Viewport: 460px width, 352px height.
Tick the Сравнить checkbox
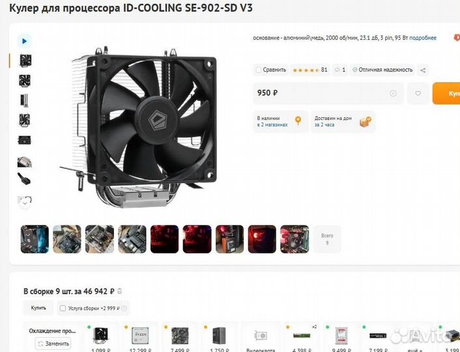tap(259, 70)
